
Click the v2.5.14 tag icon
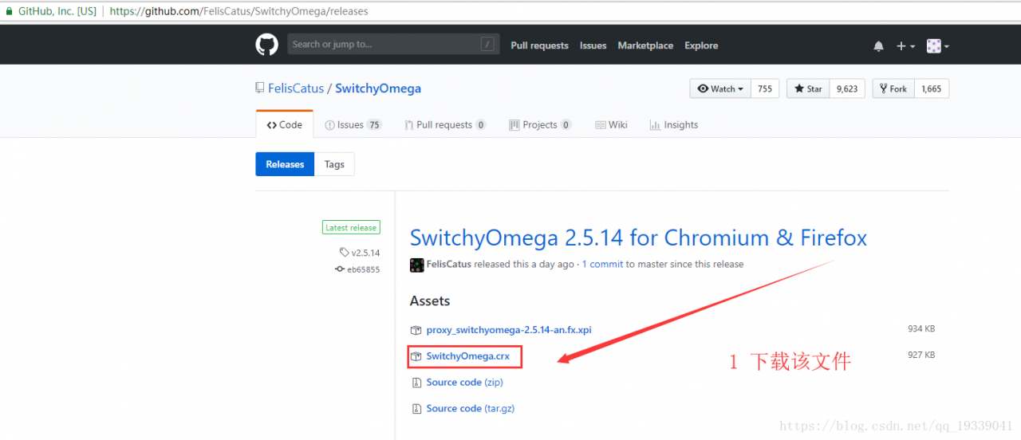click(344, 253)
